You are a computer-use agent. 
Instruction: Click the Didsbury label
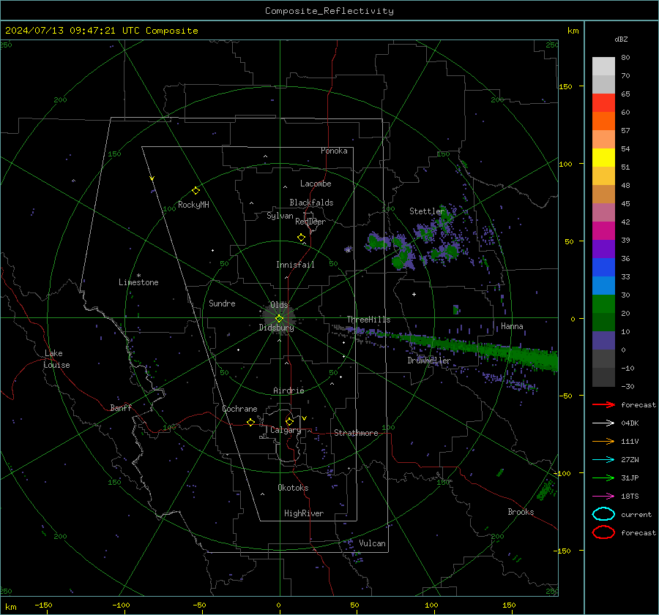pyautogui.click(x=276, y=328)
